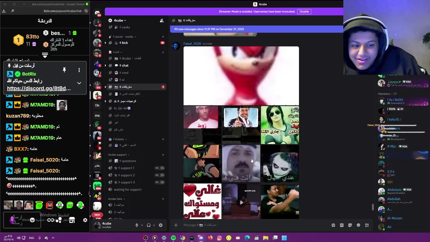This screenshot has width=430, height=242.
Task: Open the GIF picker
Action: [x=342, y=225]
